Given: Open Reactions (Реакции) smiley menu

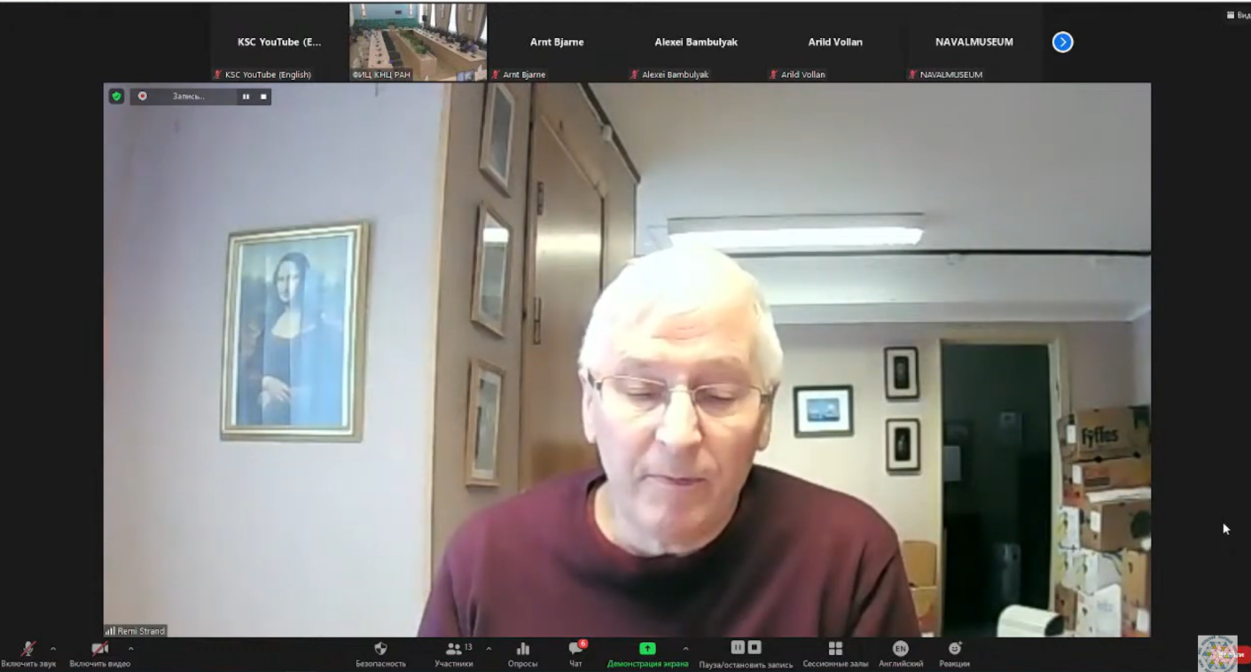Looking at the screenshot, I should click(x=954, y=654).
